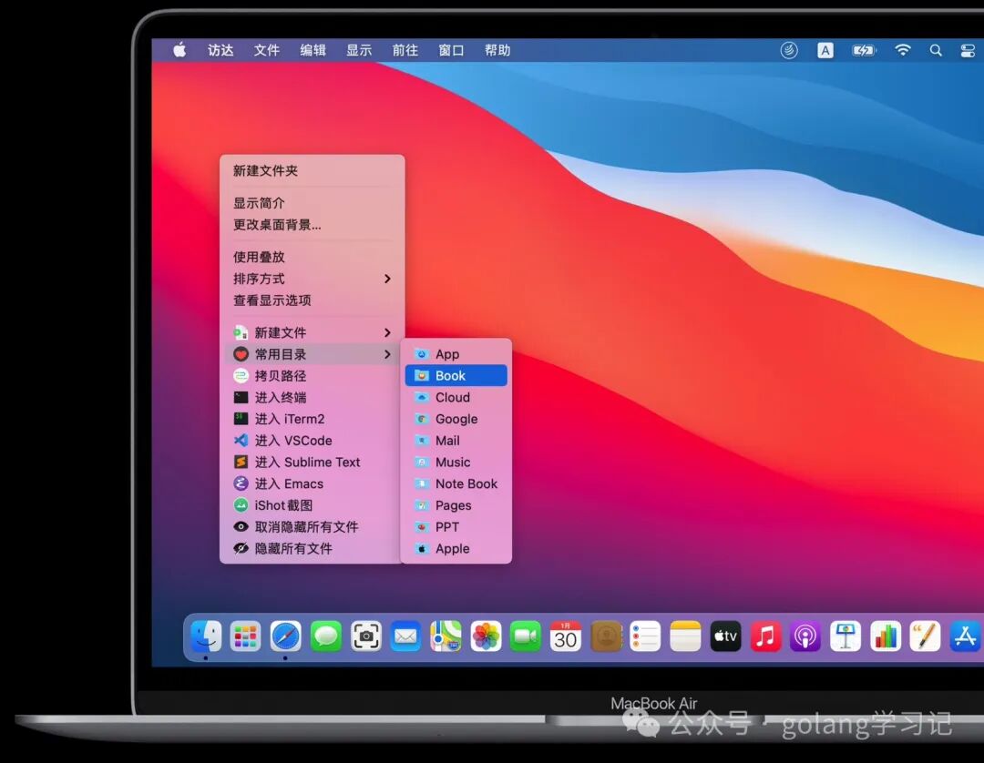Open Reminders from the Dock

tap(645, 637)
